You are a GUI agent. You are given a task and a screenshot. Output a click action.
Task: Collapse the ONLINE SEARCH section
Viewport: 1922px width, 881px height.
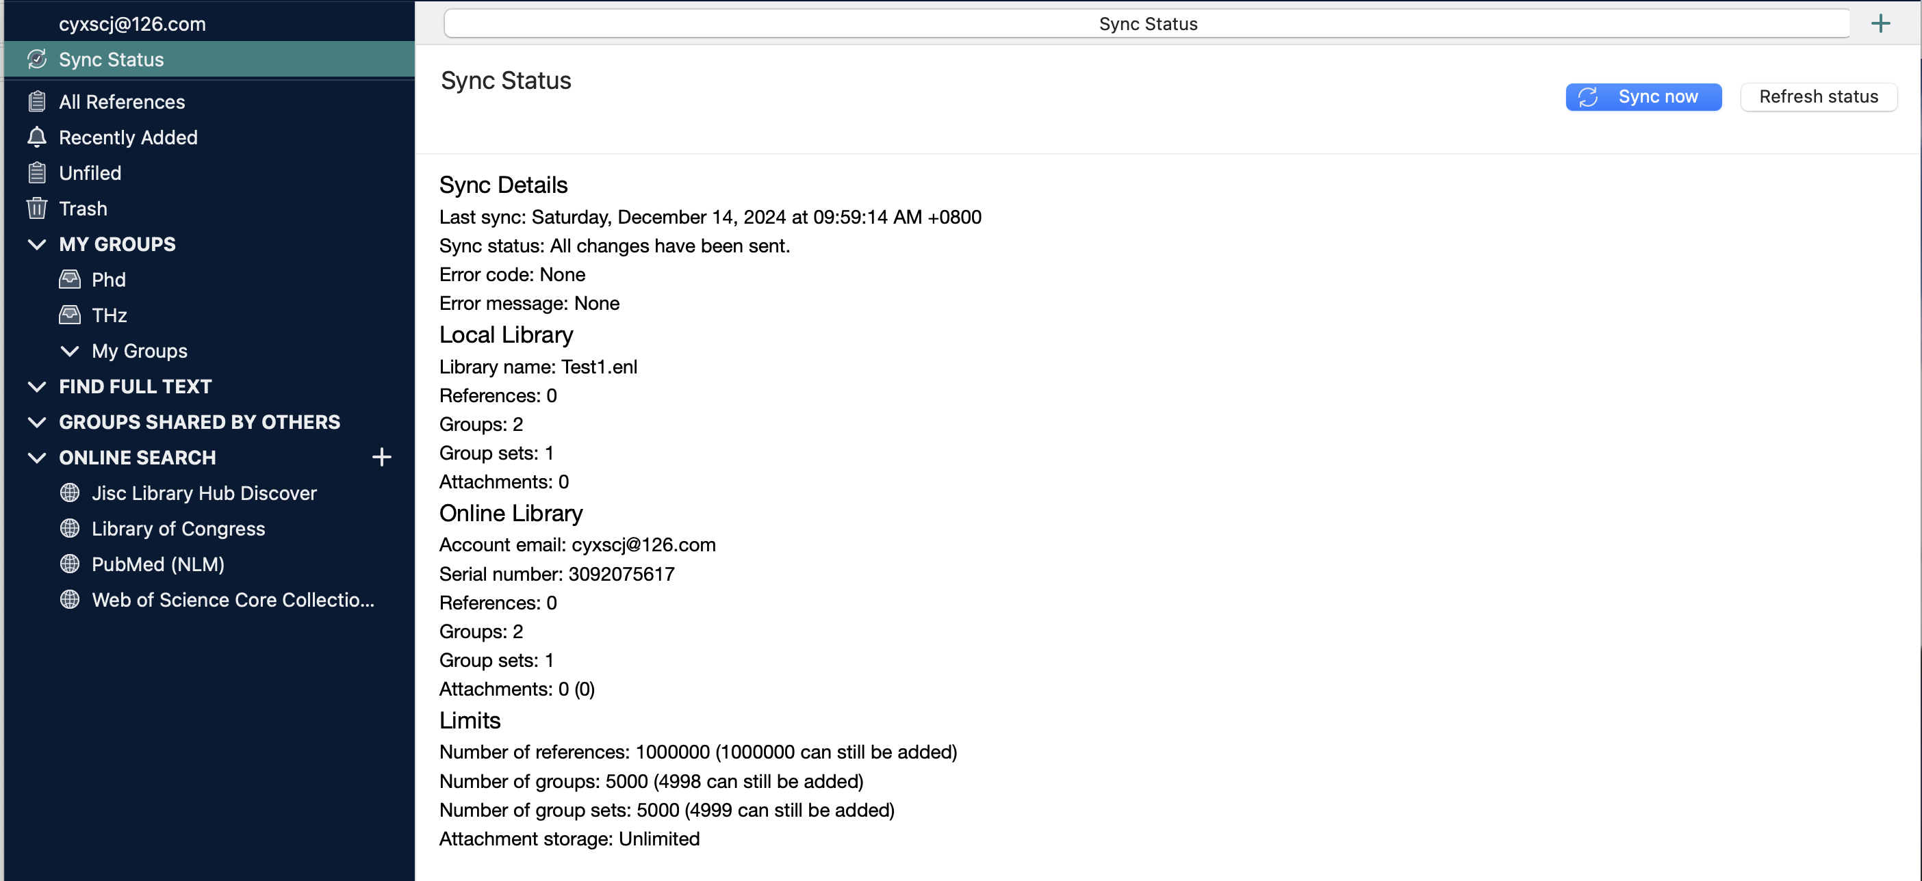(36, 457)
